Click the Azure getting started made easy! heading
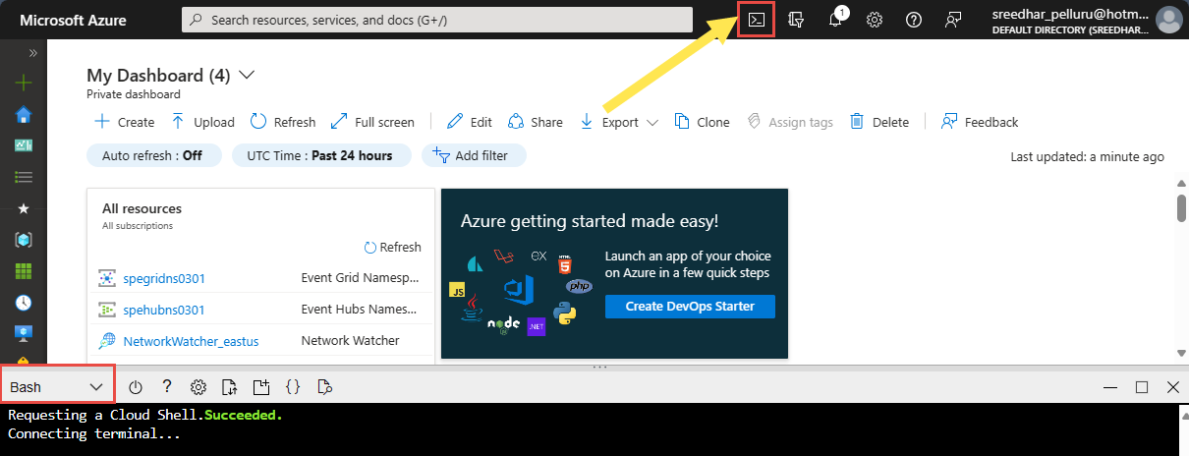Screen dimensions: 1189x456 point(590,221)
